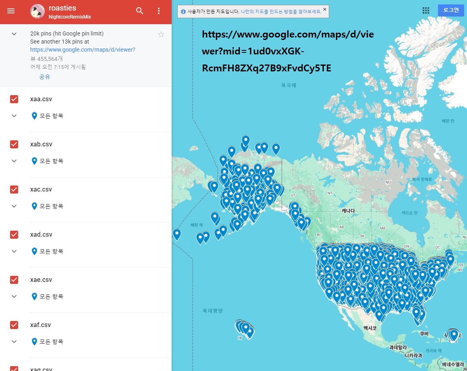Expand the xaf.csv layer items chevron
Viewport: 467px width, 371px height.
coord(14,342)
